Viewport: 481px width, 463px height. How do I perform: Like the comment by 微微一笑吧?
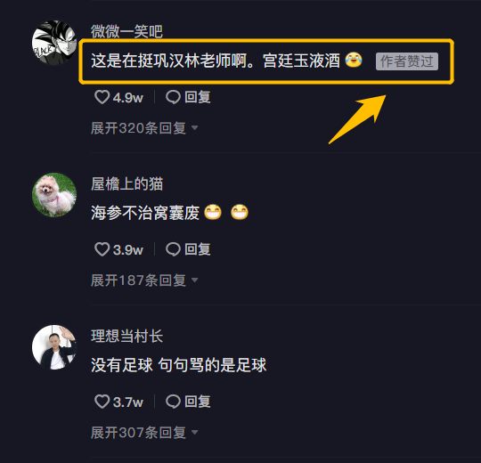coord(102,97)
